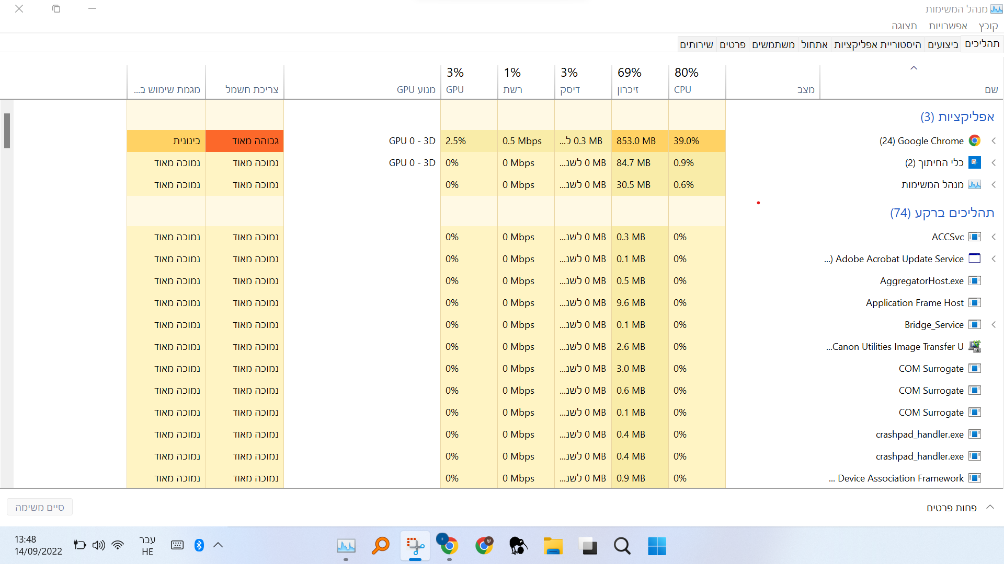The height and width of the screenshot is (564, 1004).
Task: Expand the ACCSvc process group
Action: coord(994,237)
